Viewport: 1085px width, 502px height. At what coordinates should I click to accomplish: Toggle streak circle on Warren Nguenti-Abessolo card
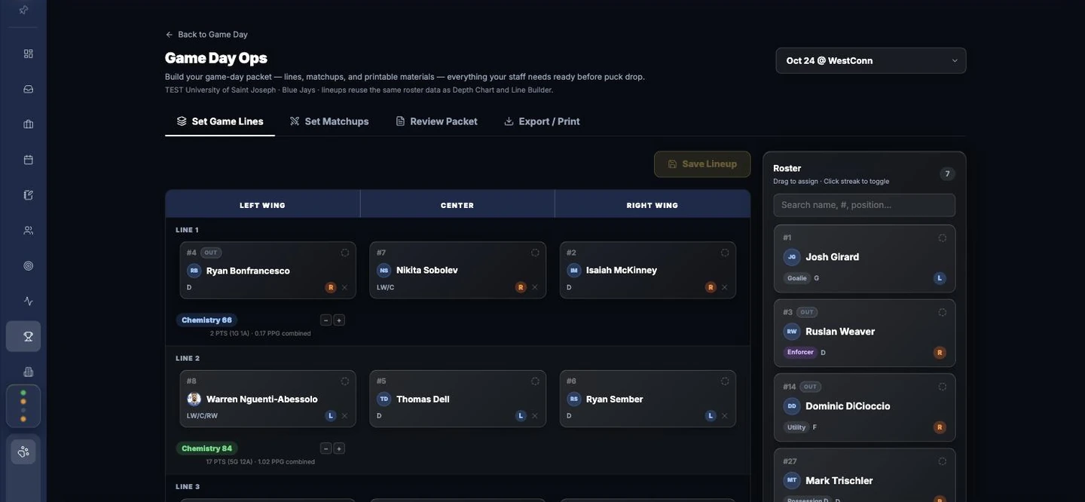[345, 381]
